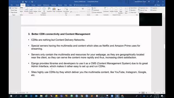Open the File tab
This screenshot has height=98, width=174.
[11, 5]
